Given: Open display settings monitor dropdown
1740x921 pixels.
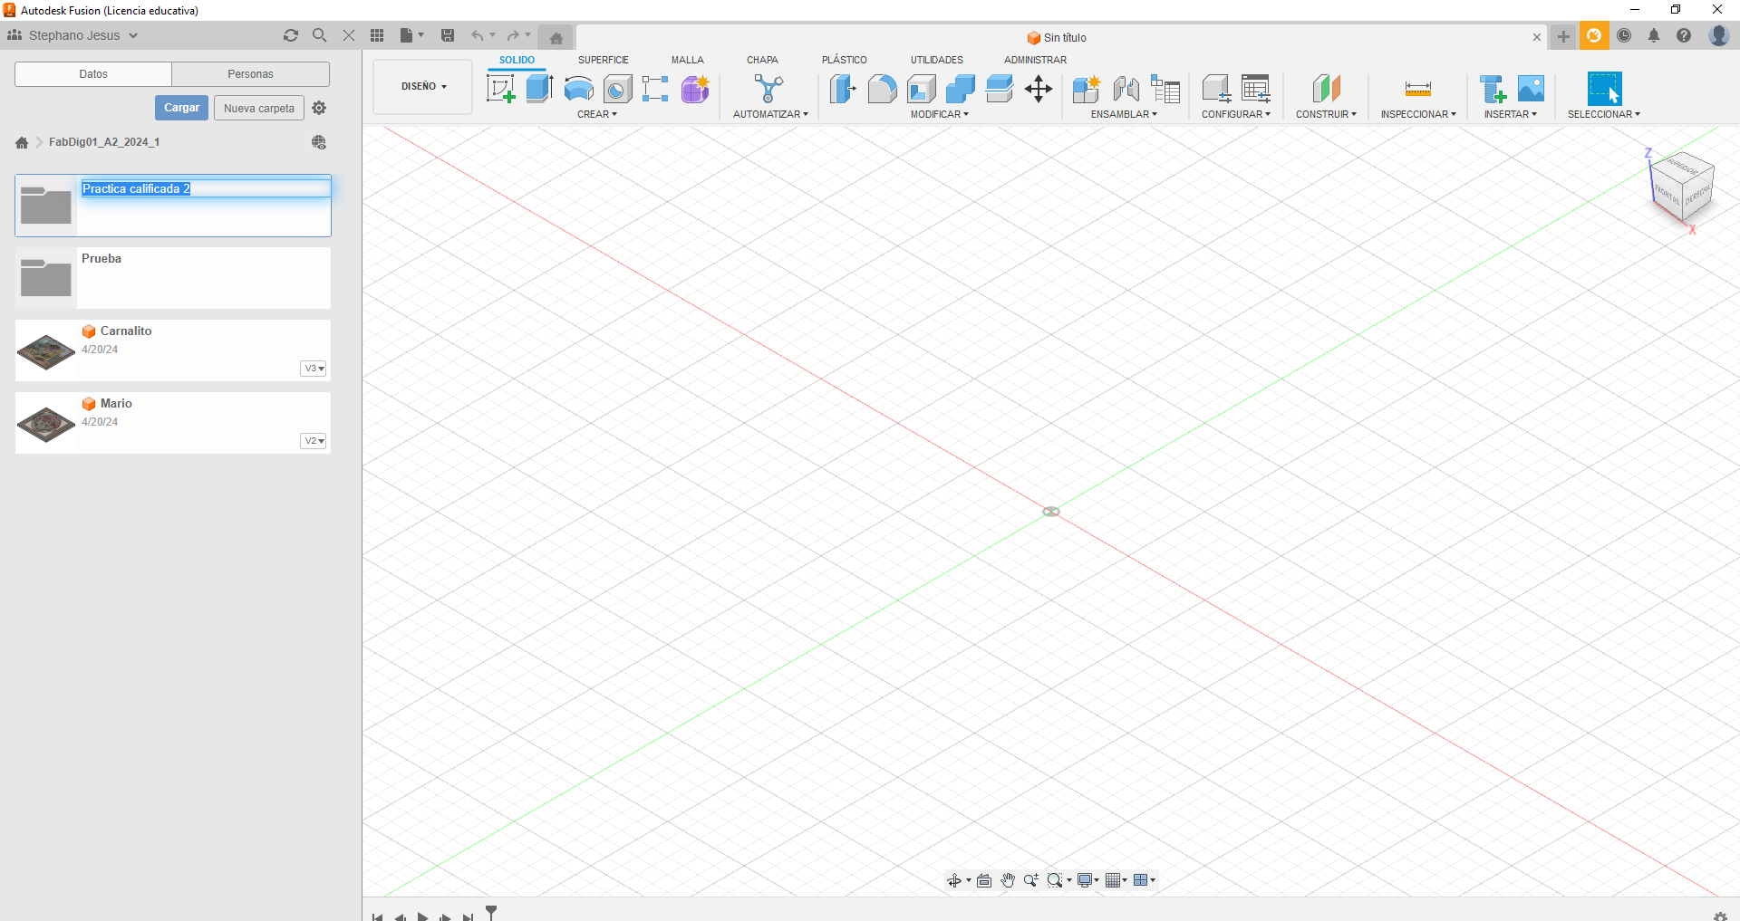Looking at the screenshot, I should pos(1088,880).
